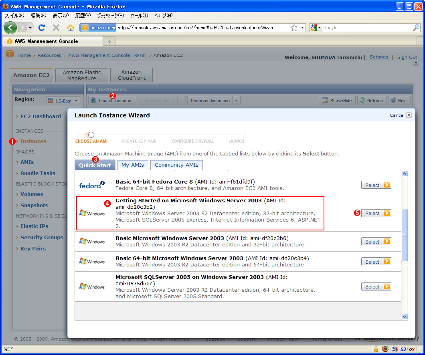
Task: Go back with Firefox back arrow
Action: click(10, 28)
